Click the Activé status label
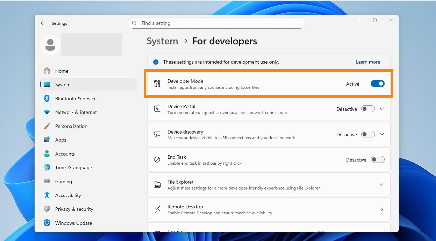The width and height of the screenshot is (436, 241). [353, 84]
